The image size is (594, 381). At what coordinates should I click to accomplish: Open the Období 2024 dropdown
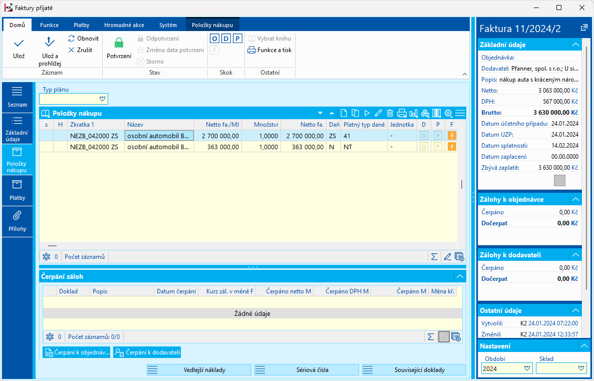527,368
